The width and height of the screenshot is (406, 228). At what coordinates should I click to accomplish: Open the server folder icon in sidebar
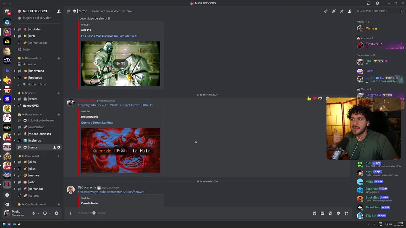click(x=7, y=71)
